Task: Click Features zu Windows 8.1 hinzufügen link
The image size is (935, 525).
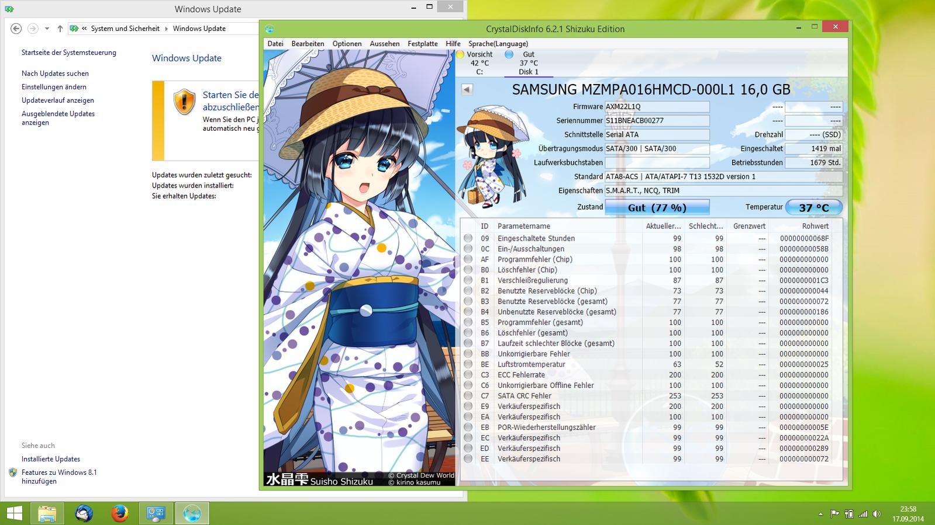Action: click(59, 477)
